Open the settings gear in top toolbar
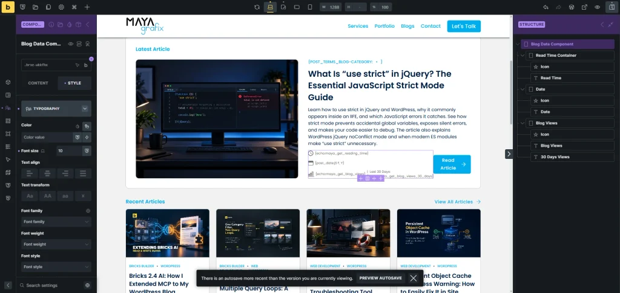The image size is (620, 293). click(x=61, y=7)
